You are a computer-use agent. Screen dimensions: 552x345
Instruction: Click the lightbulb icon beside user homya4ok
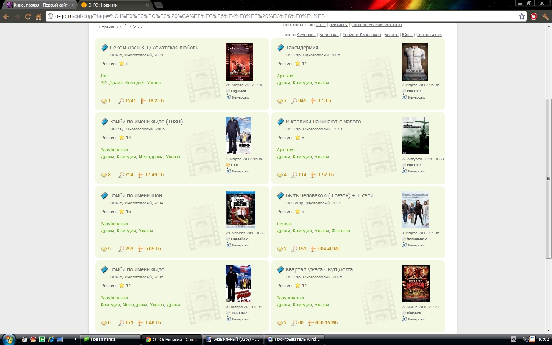[x=404, y=239]
